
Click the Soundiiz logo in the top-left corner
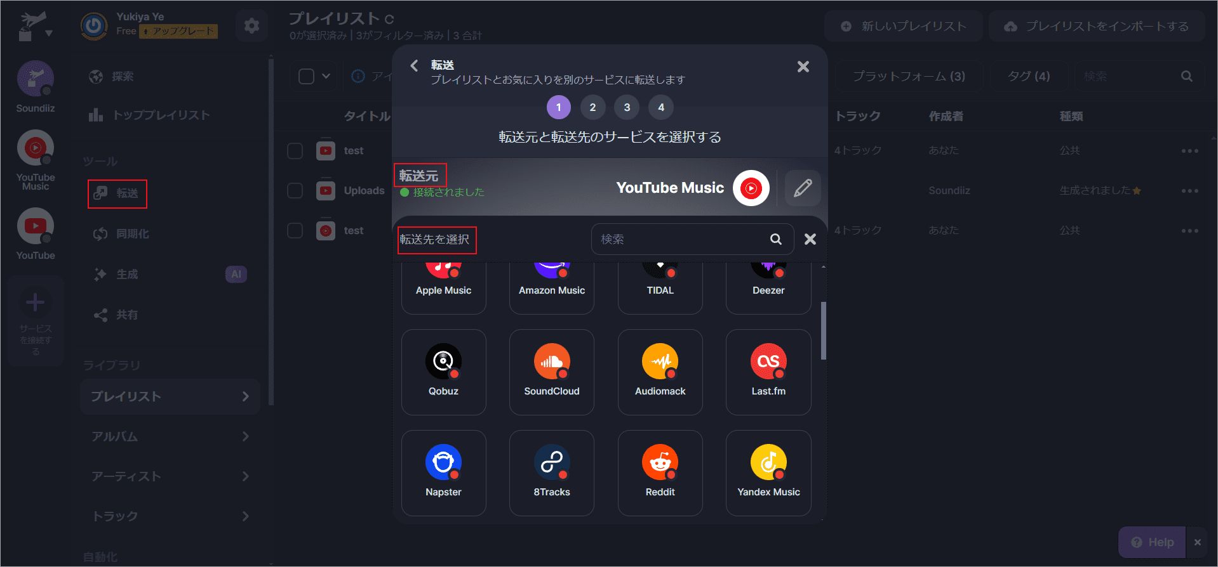[x=34, y=26]
